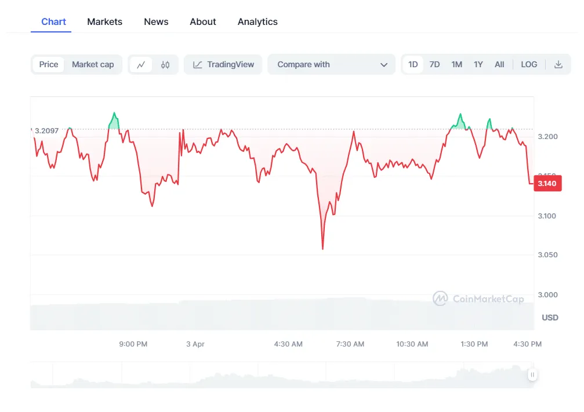Open TradingView chart mode
This screenshot has height=412, width=584.
(x=223, y=65)
